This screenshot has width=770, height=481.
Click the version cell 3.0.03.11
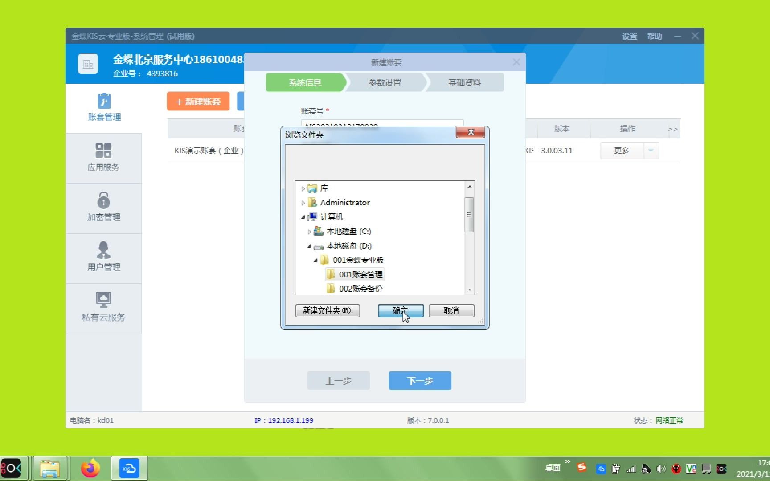coord(557,151)
